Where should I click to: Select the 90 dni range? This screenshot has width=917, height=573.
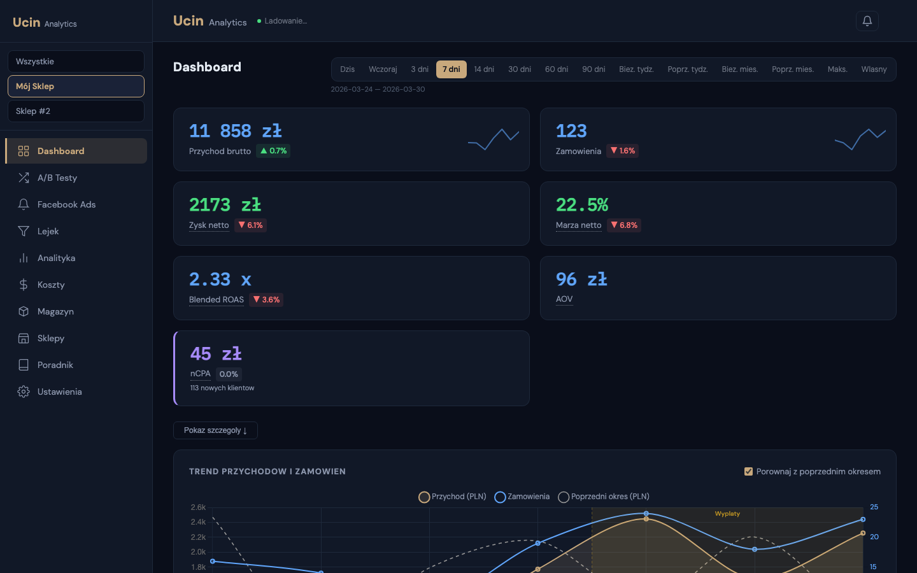(x=594, y=69)
